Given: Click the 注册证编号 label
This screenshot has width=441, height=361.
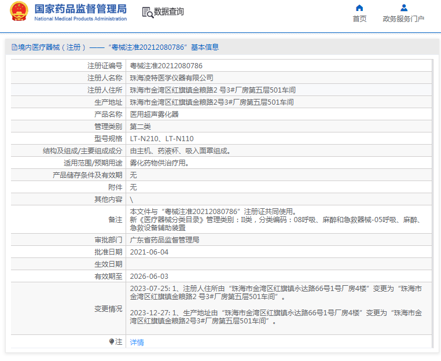Looking at the screenshot, I should [105, 66].
